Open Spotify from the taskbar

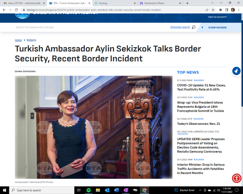coord(88,190)
